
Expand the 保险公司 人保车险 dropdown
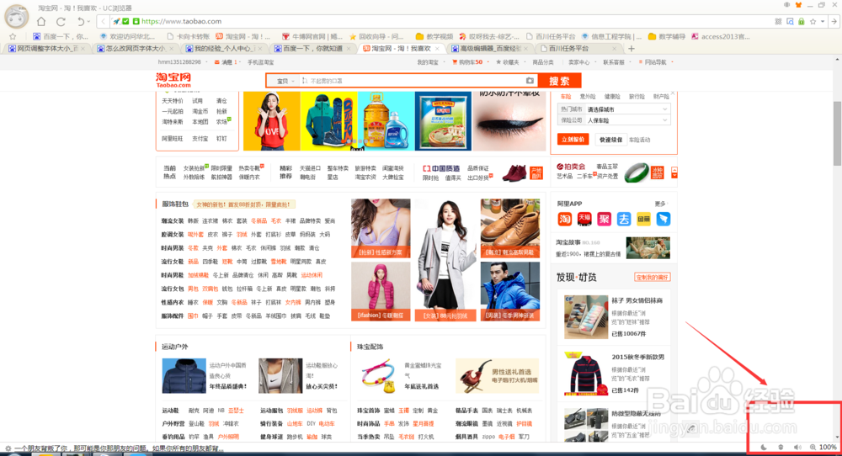coord(628,120)
